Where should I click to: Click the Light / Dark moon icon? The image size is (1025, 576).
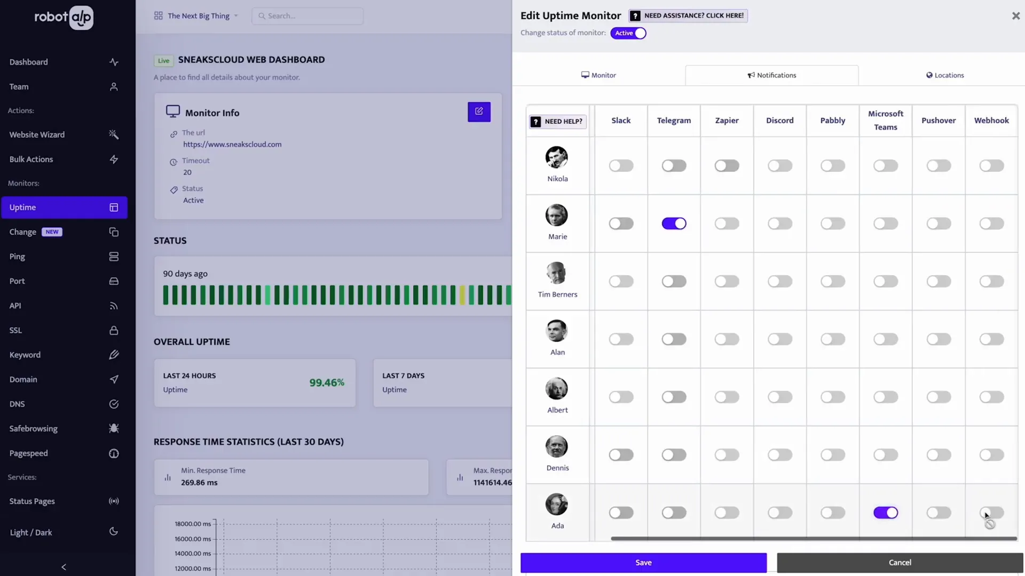[x=113, y=531]
